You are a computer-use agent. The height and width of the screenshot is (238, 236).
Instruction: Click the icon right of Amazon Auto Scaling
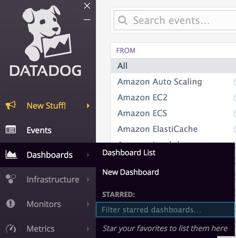pyautogui.click(x=234, y=82)
